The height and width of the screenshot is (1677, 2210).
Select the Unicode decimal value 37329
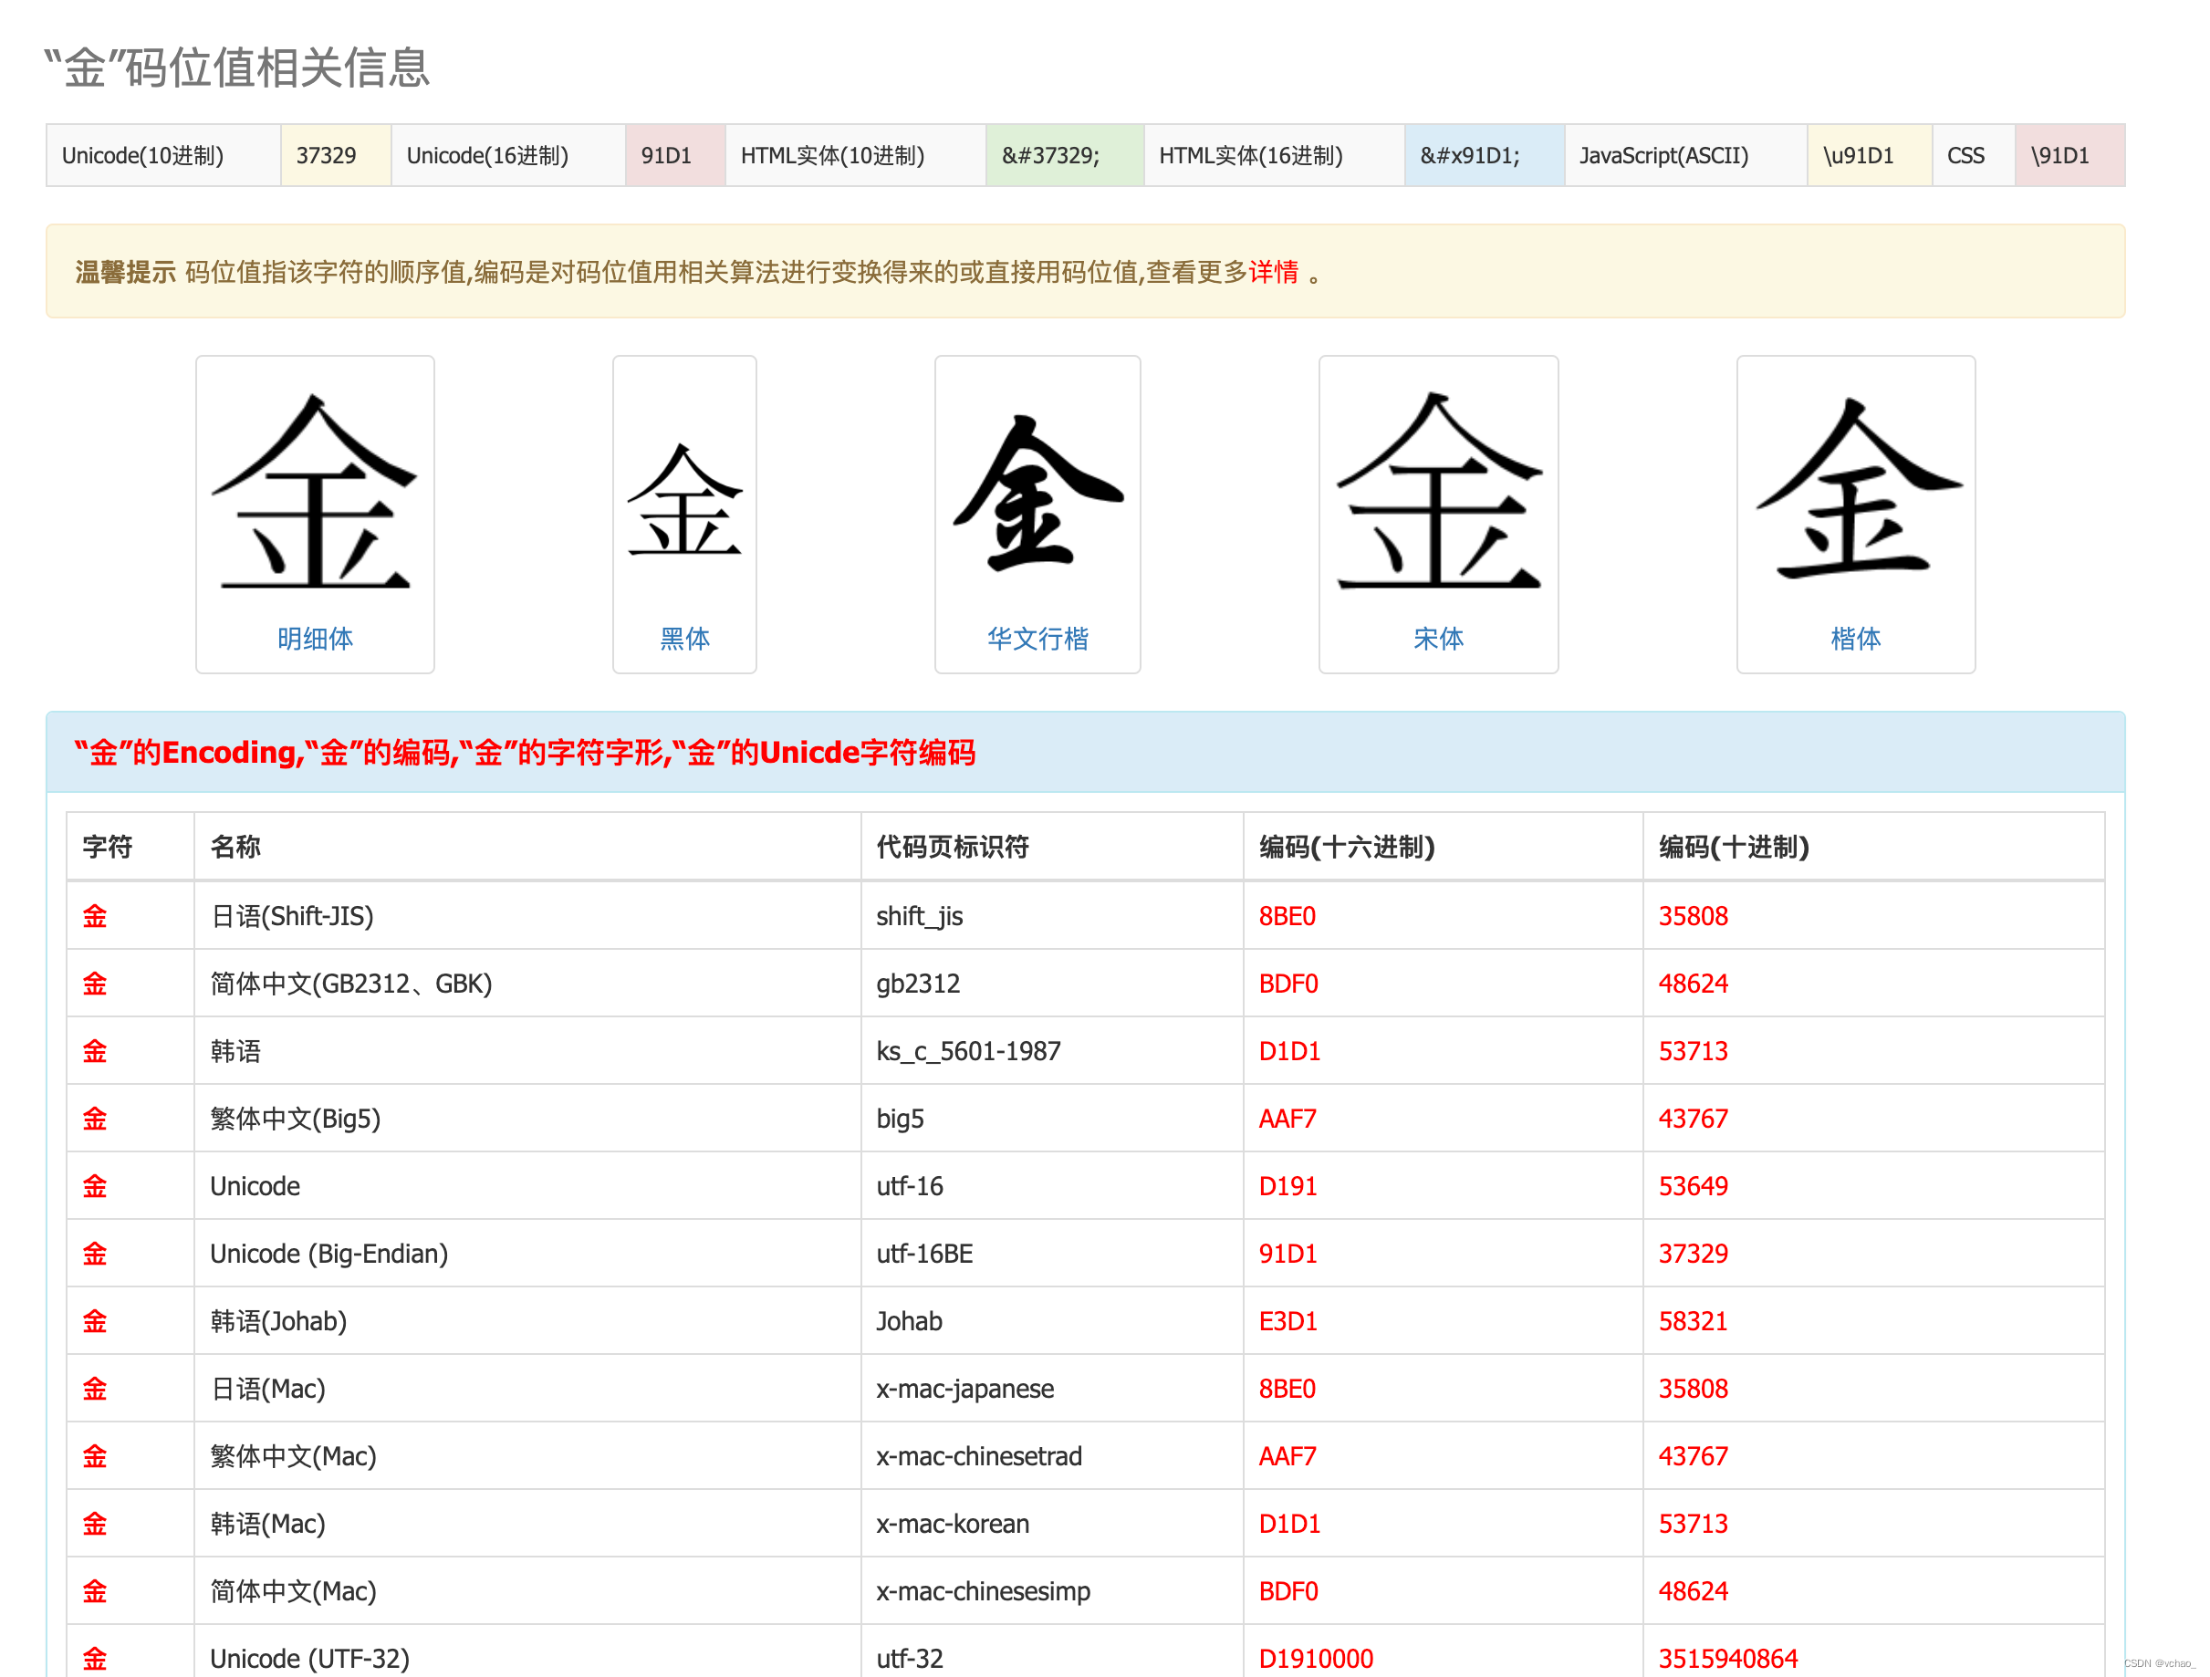(x=336, y=155)
